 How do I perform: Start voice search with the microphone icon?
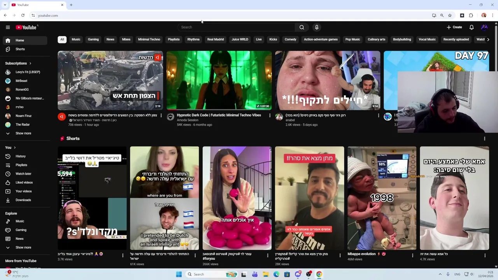pyautogui.click(x=317, y=27)
